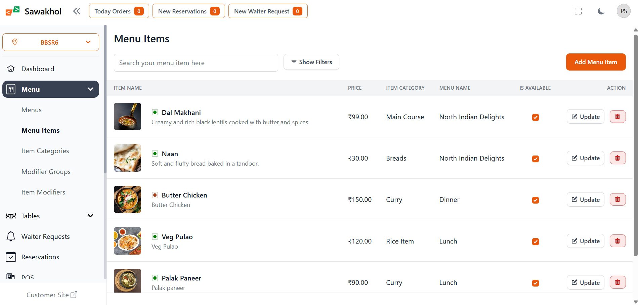
Task: Click Add Menu Item button
Action: 595,62
